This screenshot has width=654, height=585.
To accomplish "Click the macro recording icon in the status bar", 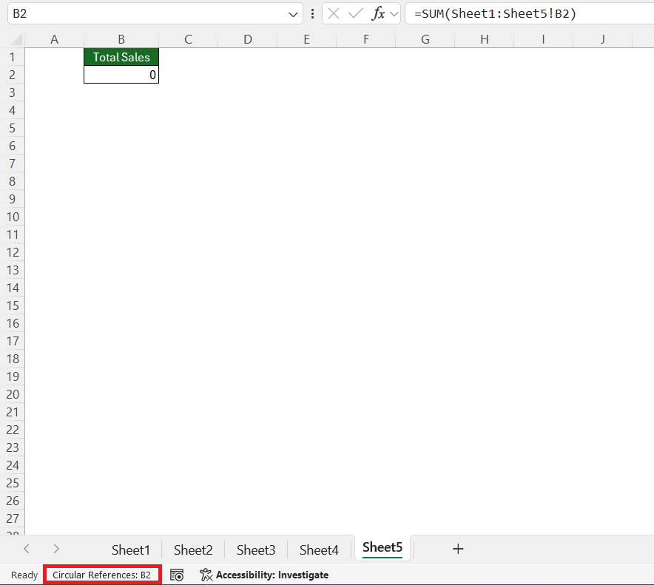I will point(177,575).
